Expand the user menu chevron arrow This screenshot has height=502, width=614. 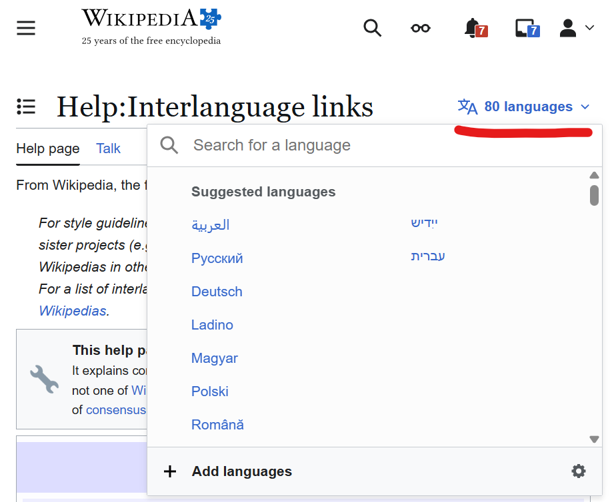pyautogui.click(x=590, y=28)
